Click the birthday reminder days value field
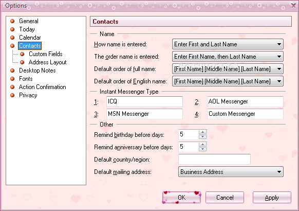Viewport: 299px width, 211px height. click(189, 134)
